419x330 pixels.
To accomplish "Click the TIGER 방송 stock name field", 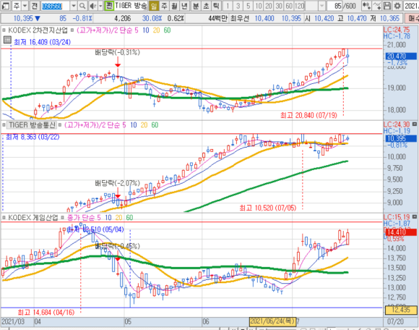I will tap(131, 6).
